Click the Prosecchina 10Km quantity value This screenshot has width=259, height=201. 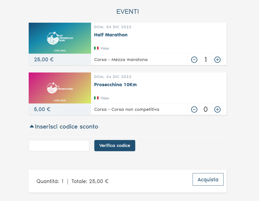pyautogui.click(x=206, y=110)
